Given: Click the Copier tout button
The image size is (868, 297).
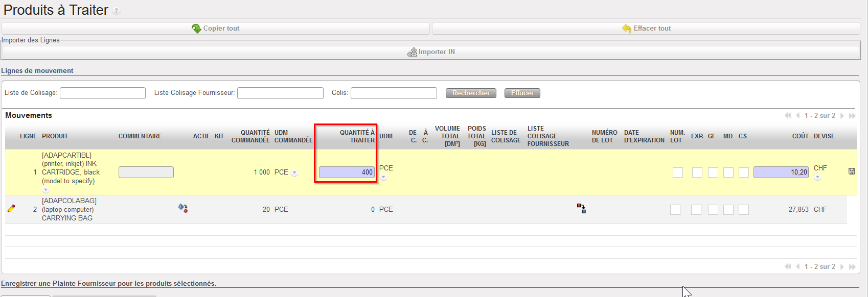Looking at the screenshot, I should tap(215, 29).
